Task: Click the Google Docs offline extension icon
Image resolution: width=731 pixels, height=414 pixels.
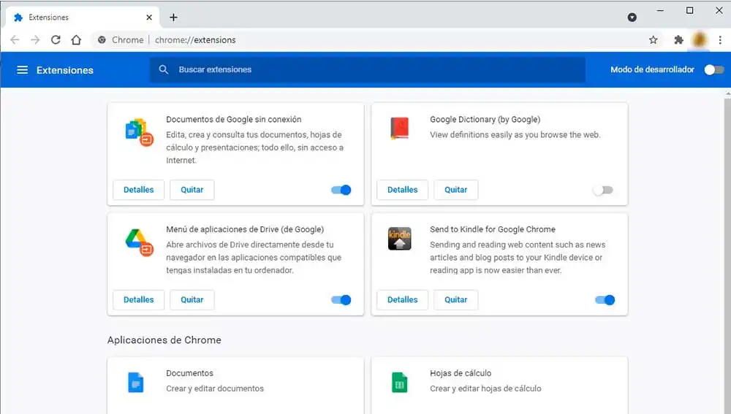Action: point(138,131)
